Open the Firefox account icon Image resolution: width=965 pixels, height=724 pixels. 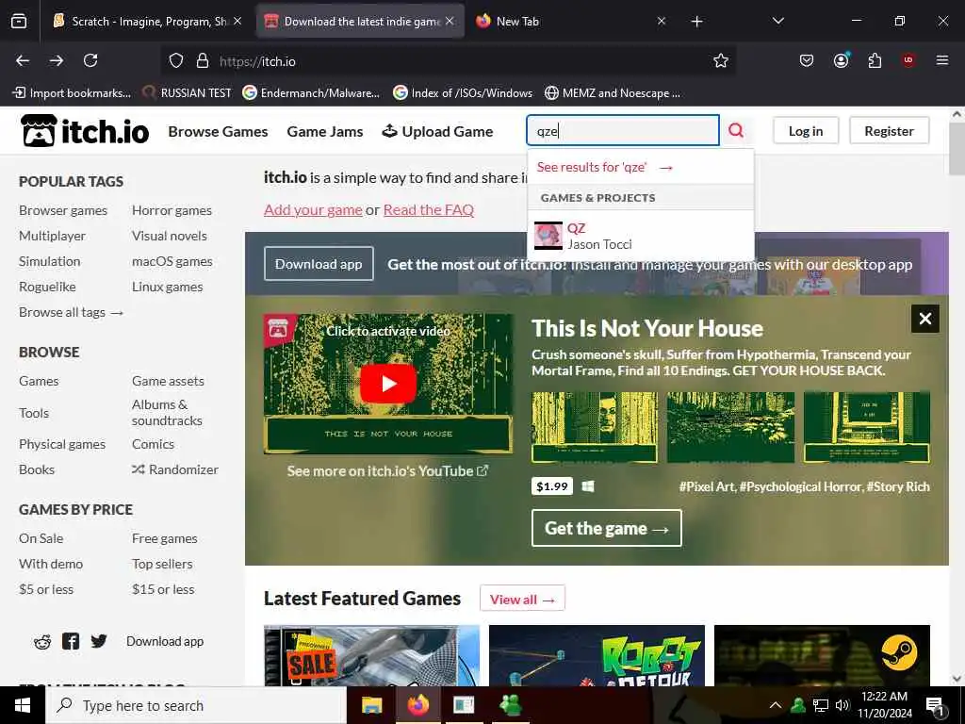pos(841,60)
